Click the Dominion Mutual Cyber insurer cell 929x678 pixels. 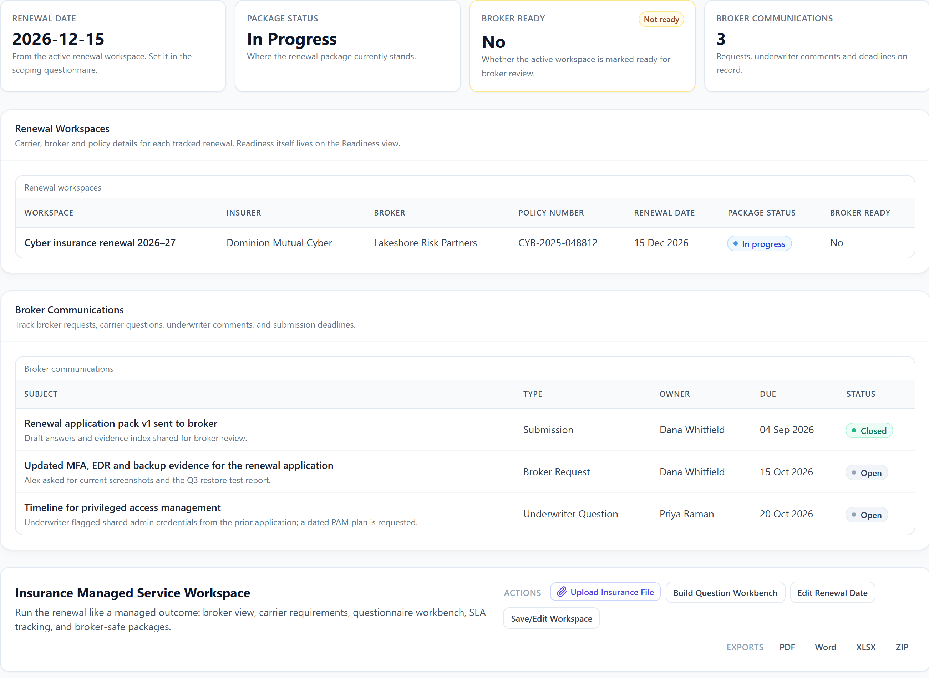pos(279,243)
